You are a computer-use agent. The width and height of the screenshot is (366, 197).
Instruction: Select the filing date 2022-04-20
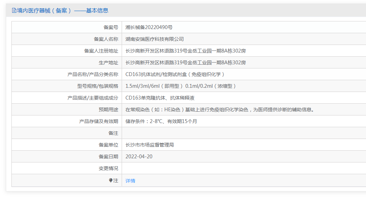139,157
